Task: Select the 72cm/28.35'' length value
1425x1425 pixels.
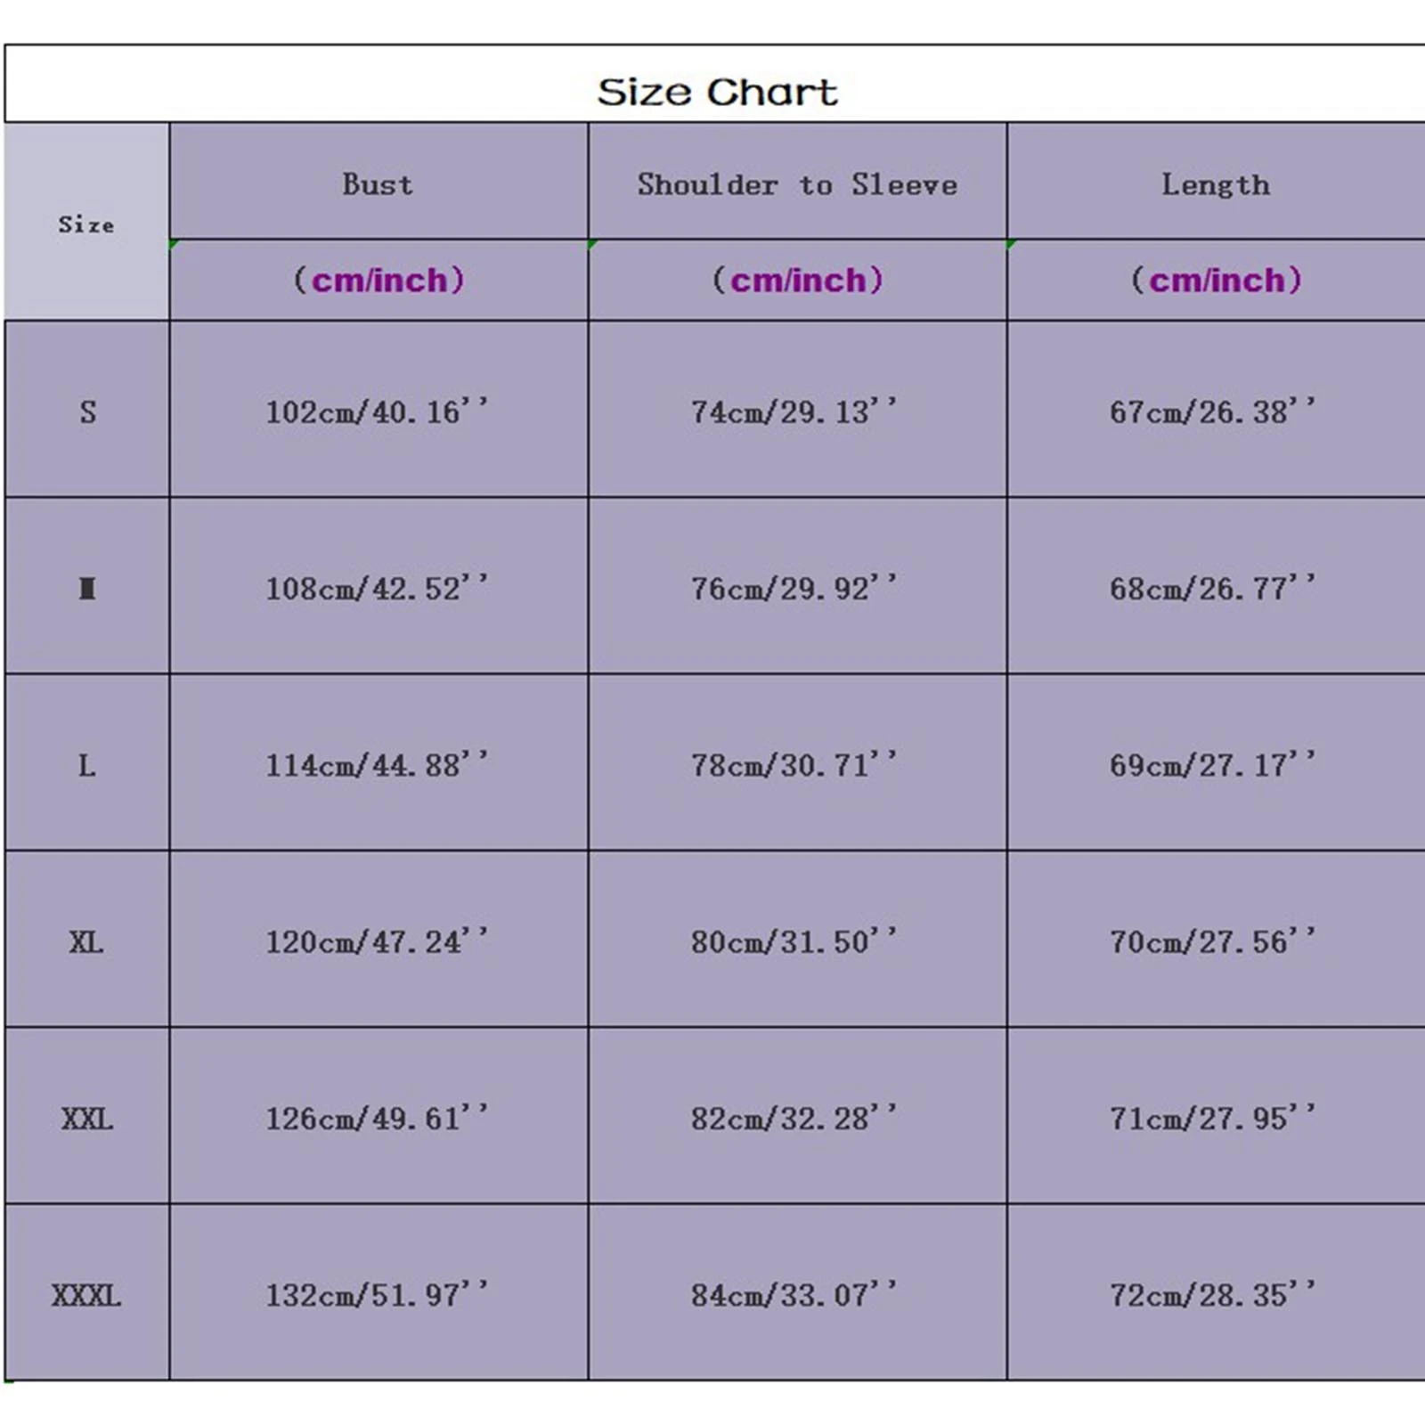Action: (1212, 1295)
